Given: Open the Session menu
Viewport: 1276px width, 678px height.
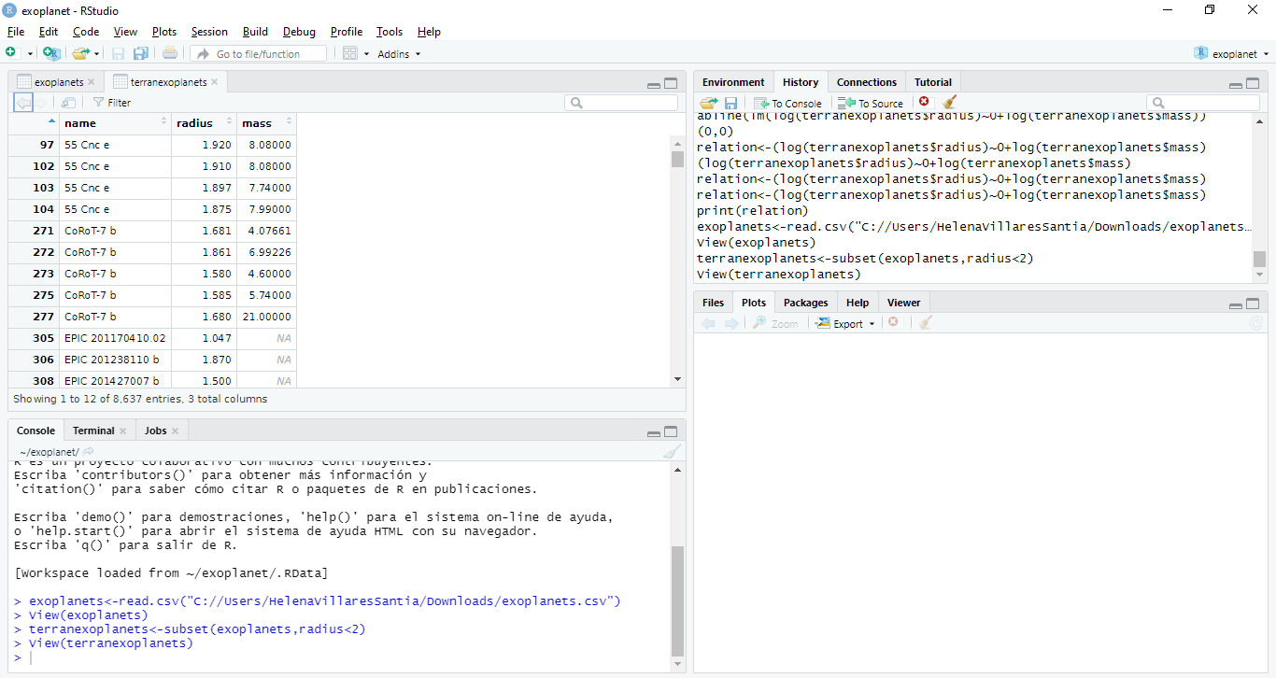Looking at the screenshot, I should pyautogui.click(x=209, y=32).
